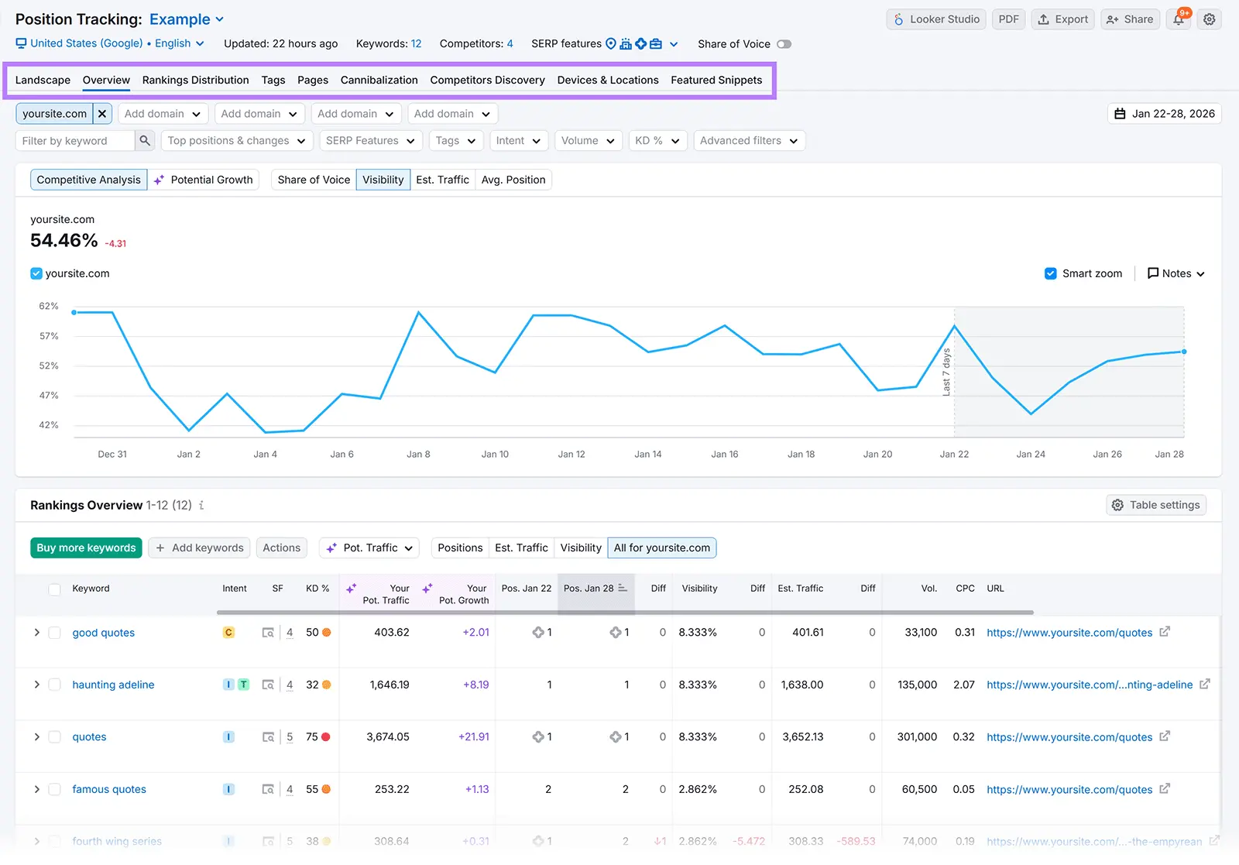Image resolution: width=1239 pixels, height=865 pixels.
Task: Expand the haunting adeline row
Action: click(x=36, y=685)
